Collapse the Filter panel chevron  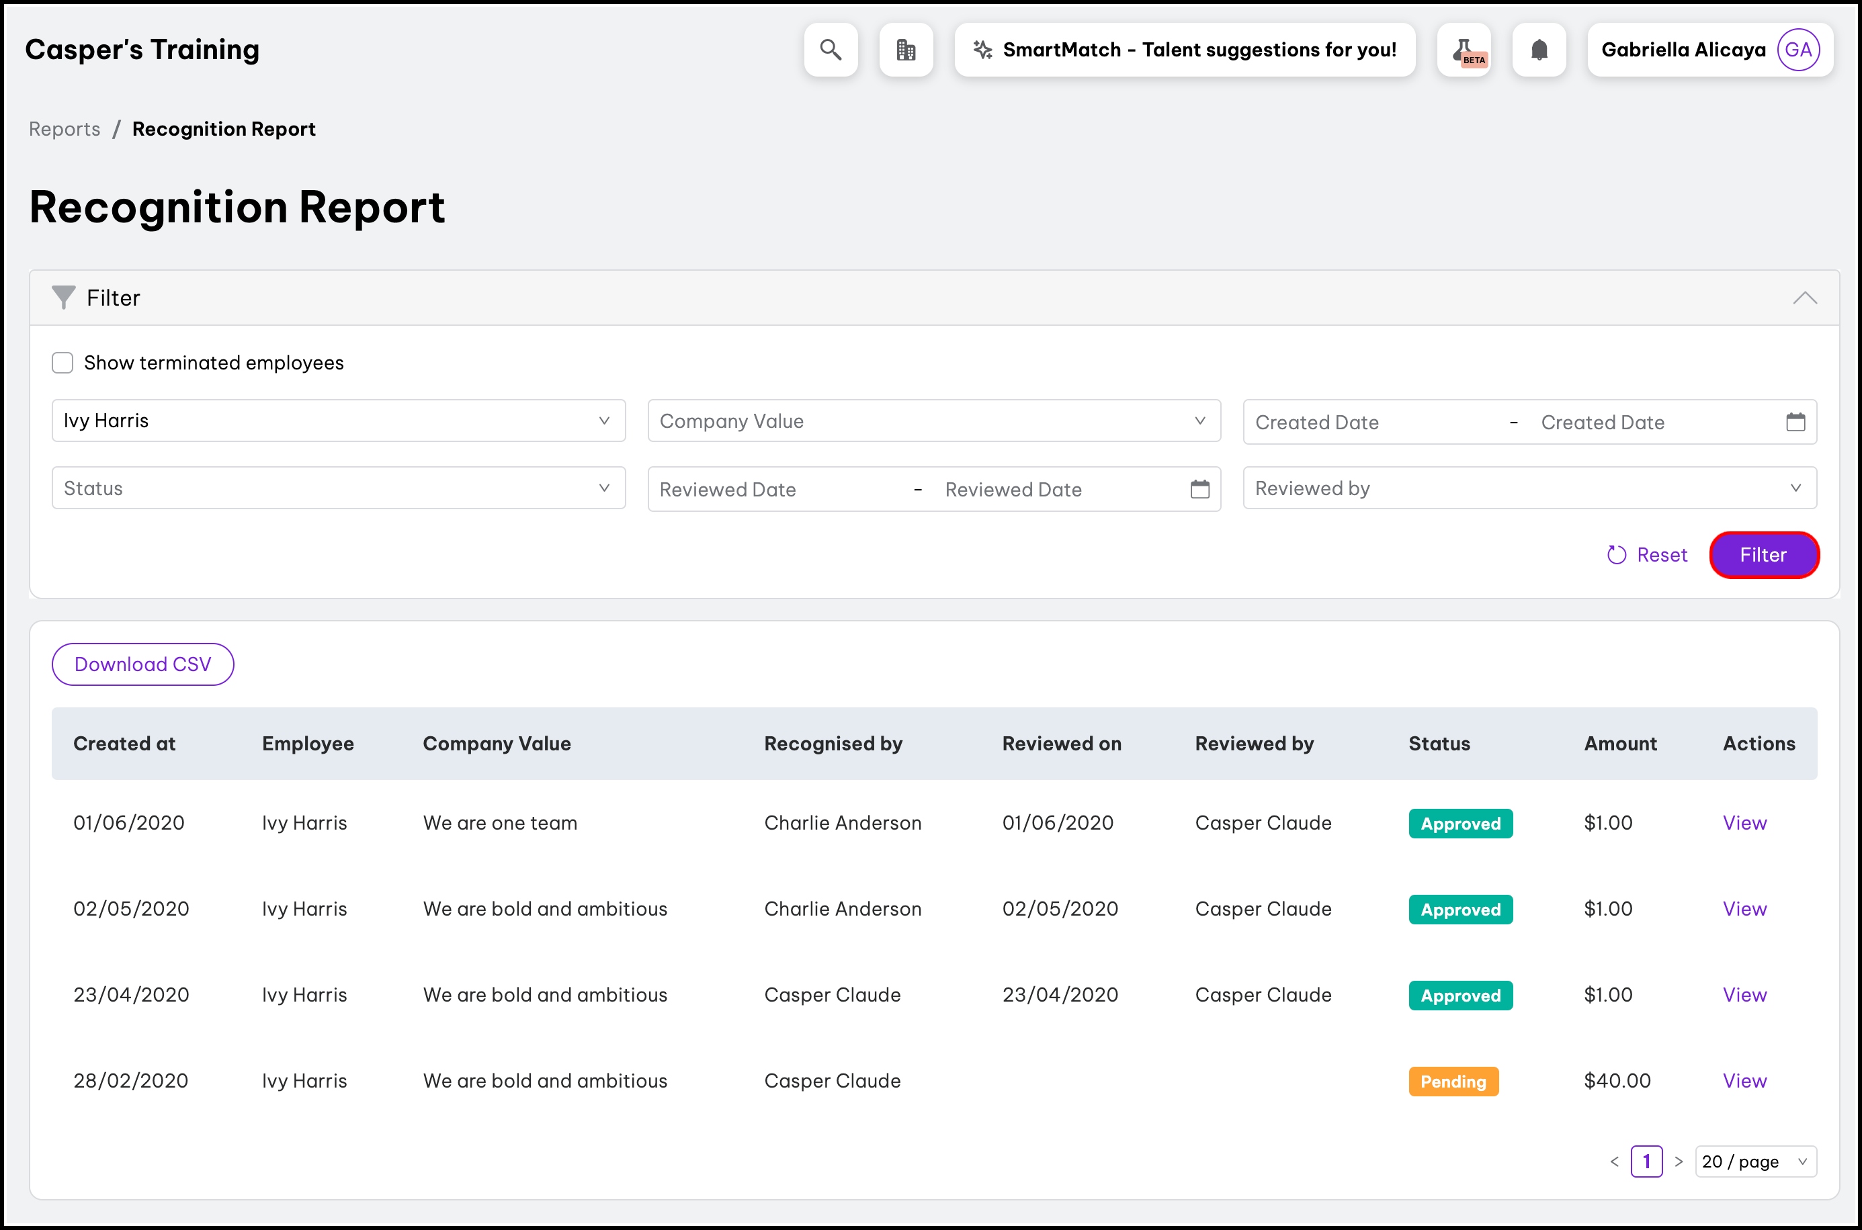click(1804, 298)
